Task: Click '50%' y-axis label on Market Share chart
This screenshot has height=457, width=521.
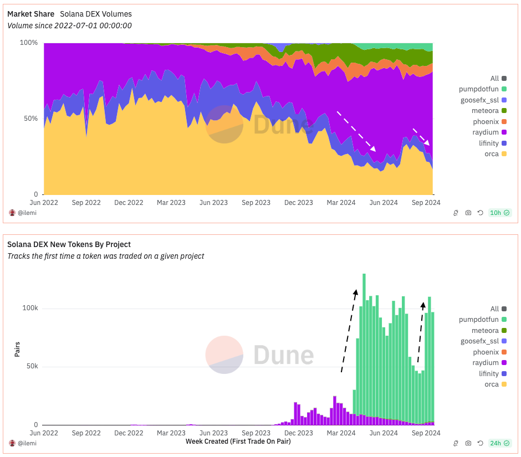Action: (31, 119)
